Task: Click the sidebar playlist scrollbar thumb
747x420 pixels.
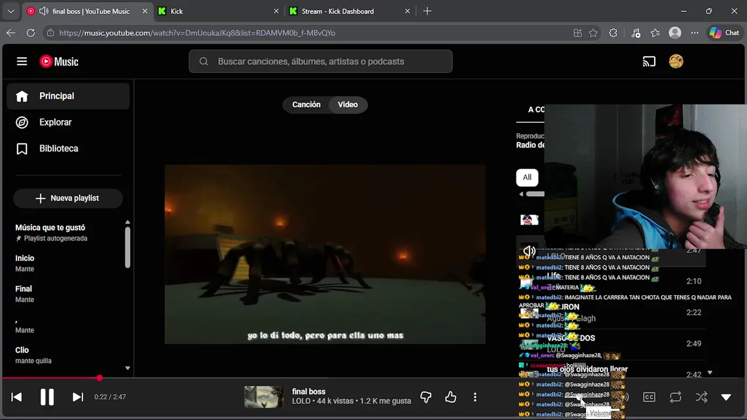Action: pyautogui.click(x=127, y=247)
